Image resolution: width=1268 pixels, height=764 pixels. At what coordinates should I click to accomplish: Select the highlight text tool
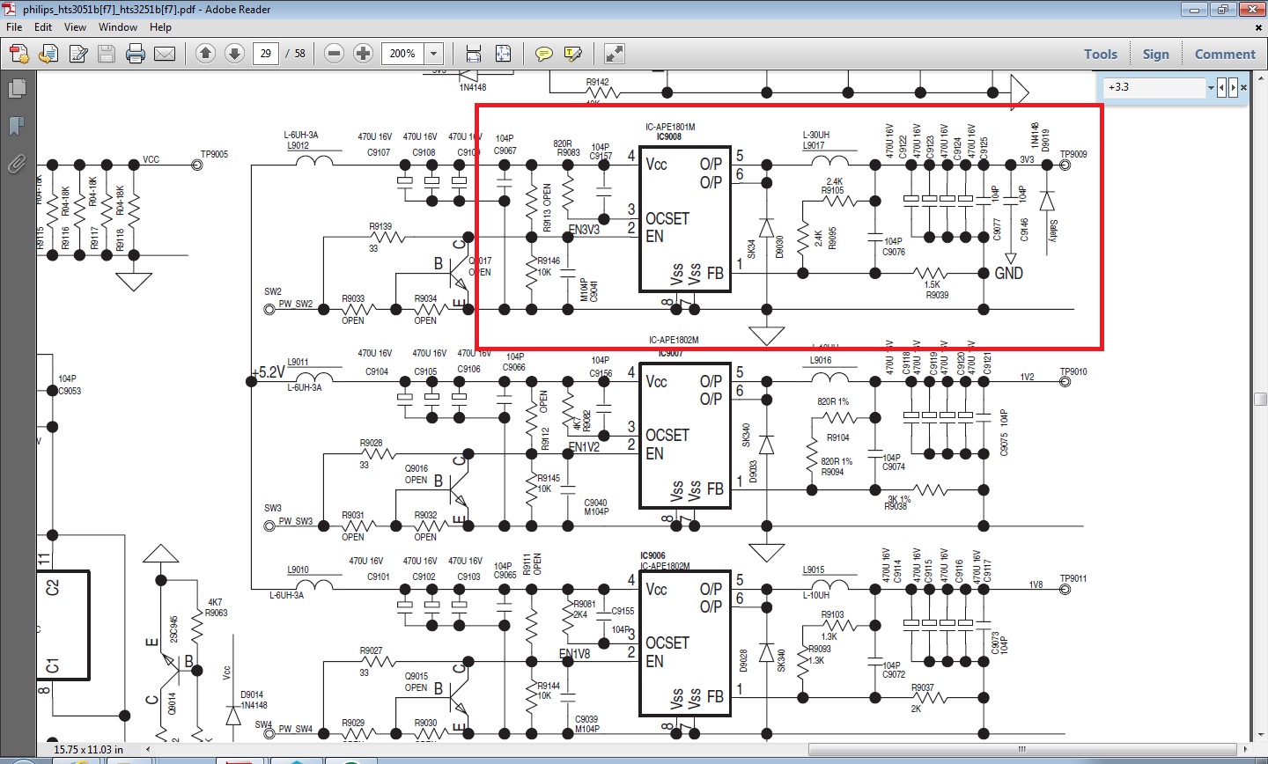click(573, 54)
